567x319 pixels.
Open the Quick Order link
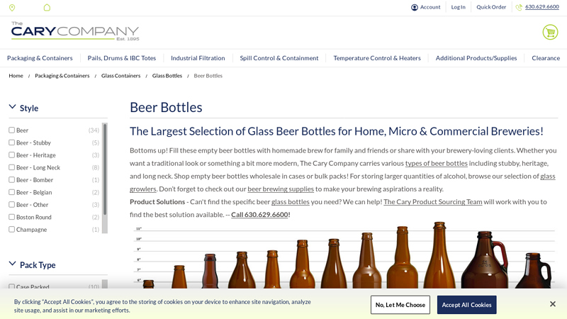[491, 7]
